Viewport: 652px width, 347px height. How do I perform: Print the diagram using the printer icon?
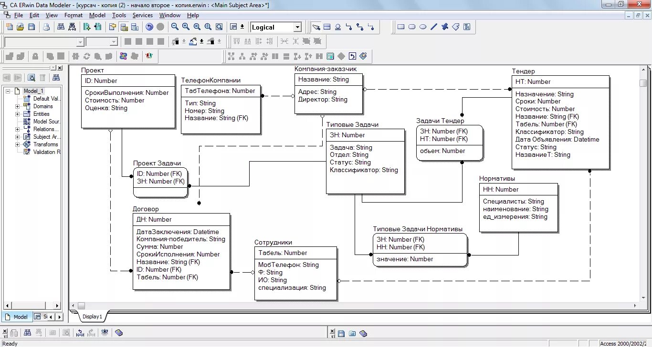(x=46, y=27)
